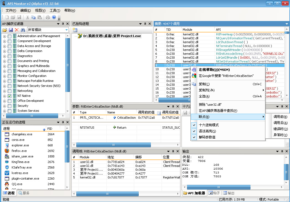290x202 pixels.
Task: Click the help question mark toolbar icon
Action: (54, 17)
